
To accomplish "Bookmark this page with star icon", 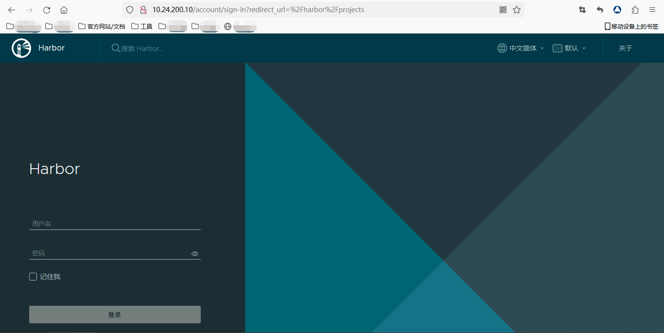I will (517, 10).
